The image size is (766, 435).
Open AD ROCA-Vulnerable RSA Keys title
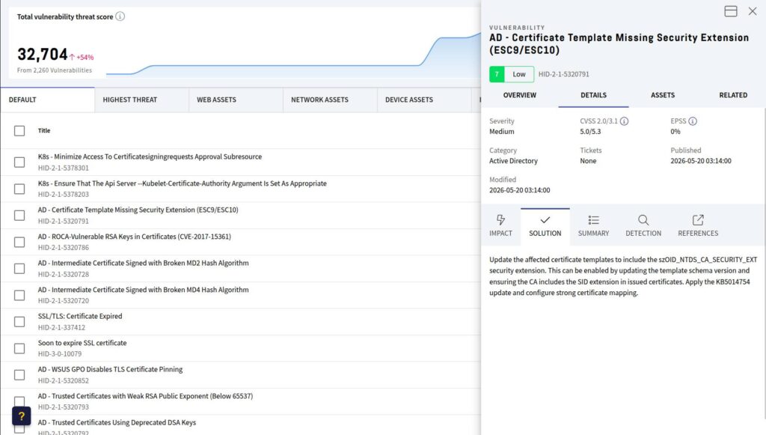tap(135, 237)
